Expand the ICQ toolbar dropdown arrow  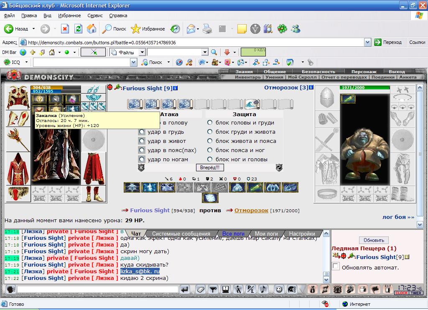click(26, 62)
